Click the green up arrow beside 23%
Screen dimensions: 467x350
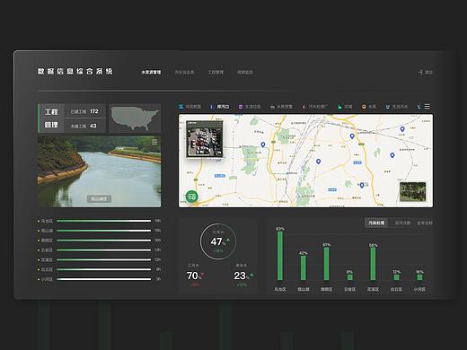[x=251, y=275]
